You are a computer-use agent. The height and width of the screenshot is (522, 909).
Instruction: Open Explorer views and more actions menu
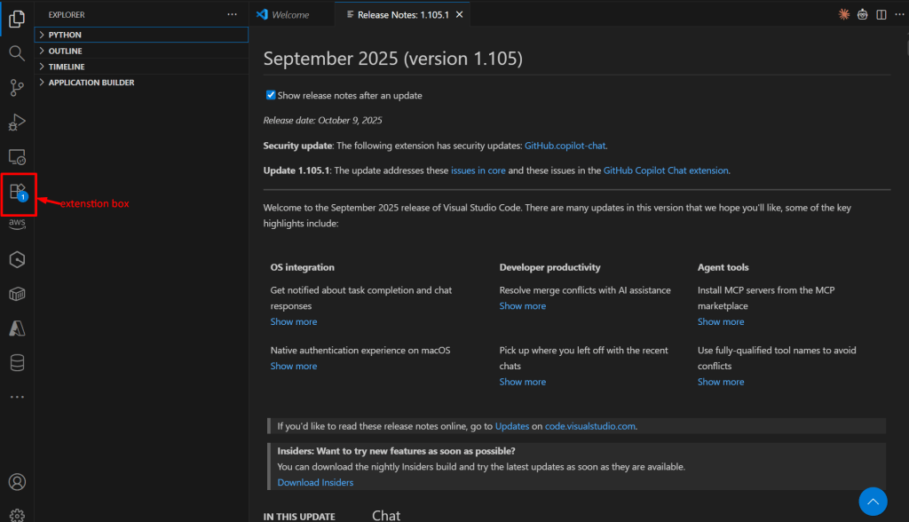pos(233,14)
